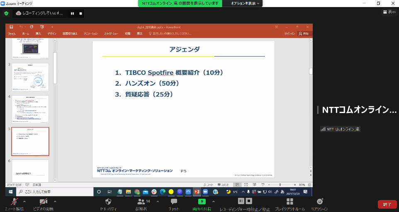The height and width of the screenshot is (212, 399).
Task: Select slide 5 Agenda thumbnail
Action: coord(30,142)
